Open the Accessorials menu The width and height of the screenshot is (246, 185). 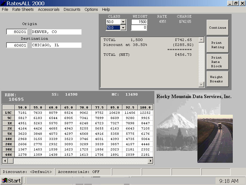49,10
